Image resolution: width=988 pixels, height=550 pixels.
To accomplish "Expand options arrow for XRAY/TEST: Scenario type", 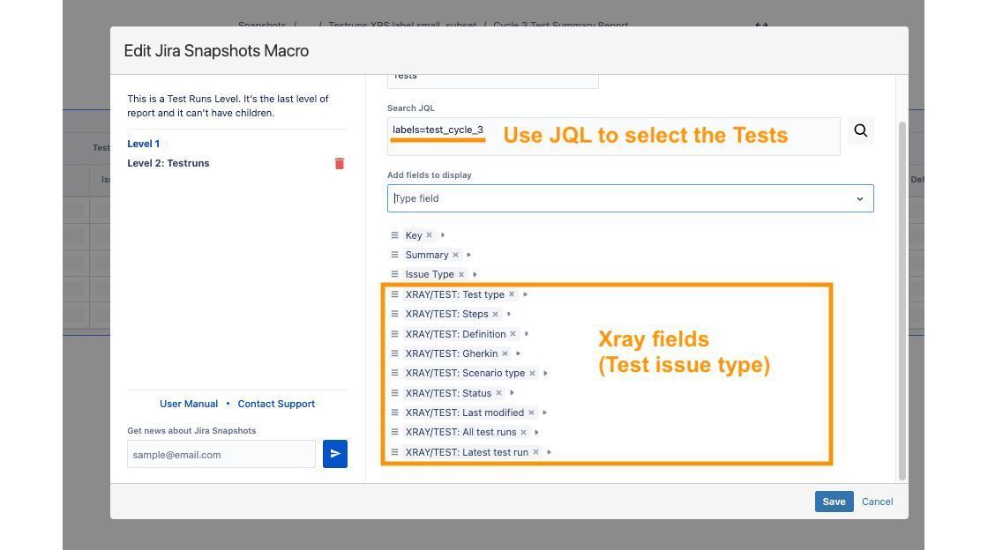I will (545, 373).
